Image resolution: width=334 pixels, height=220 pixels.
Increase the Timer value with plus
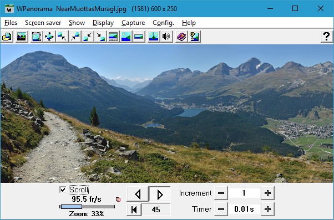[x=267, y=209]
